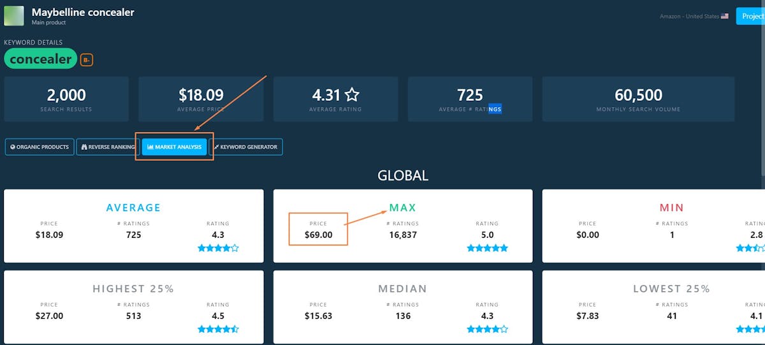Click the B- grade badge icon
The height and width of the screenshot is (345, 765).
(87, 60)
